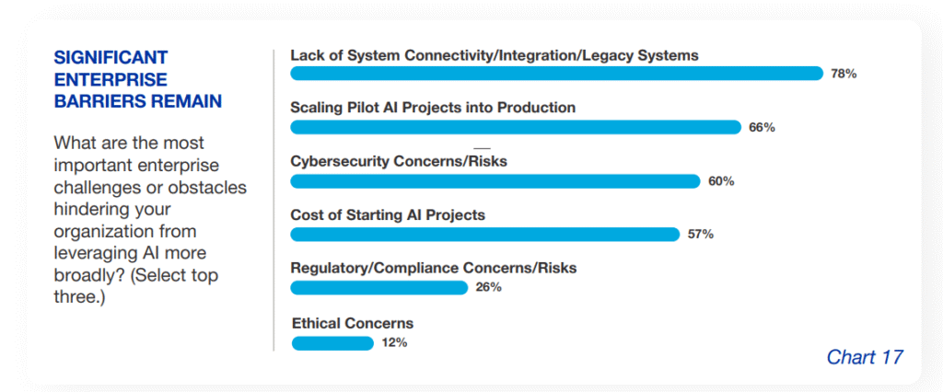Image resolution: width=943 pixels, height=392 pixels.
Task: Click the 26% Regulatory/Compliance bar
Action: click(x=379, y=288)
